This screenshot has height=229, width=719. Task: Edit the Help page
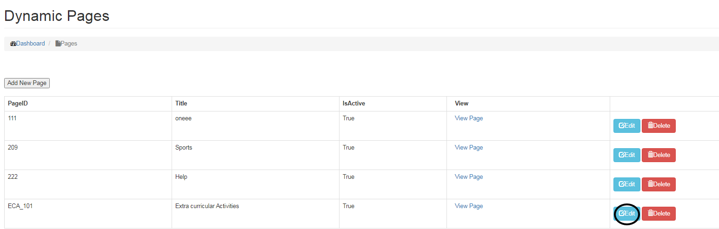626,184
